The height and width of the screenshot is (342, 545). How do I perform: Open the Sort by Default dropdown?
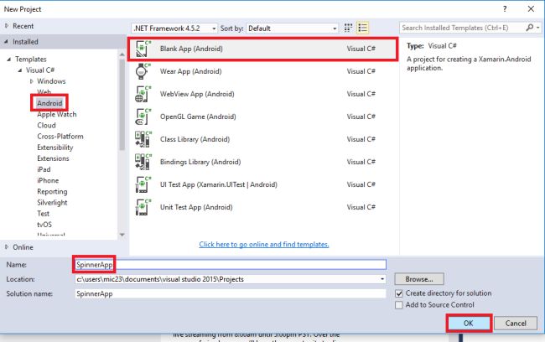click(x=292, y=28)
